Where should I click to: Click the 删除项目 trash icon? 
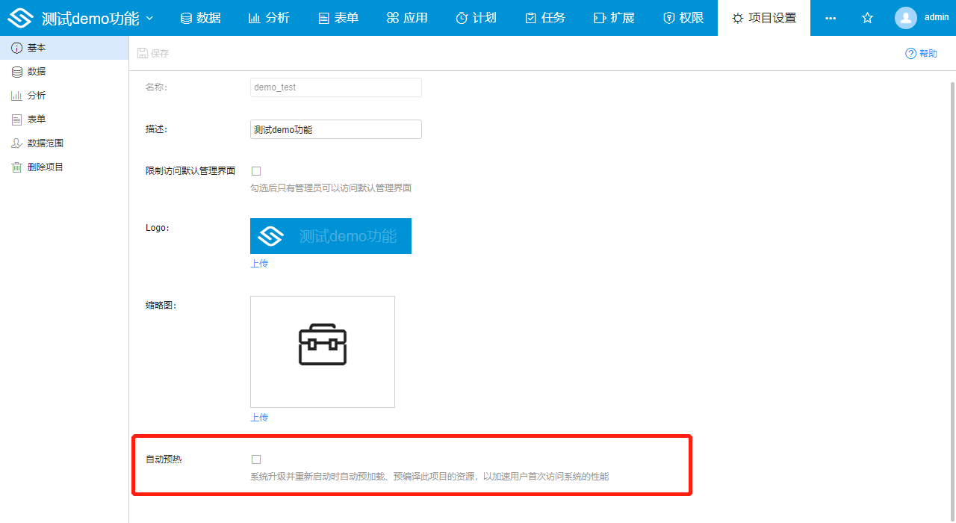(x=16, y=167)
